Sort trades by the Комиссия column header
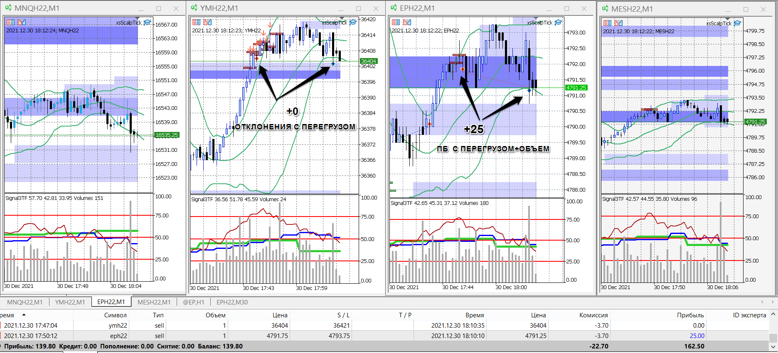This screenshot has width=778, height=353. [x=593, y=315]
